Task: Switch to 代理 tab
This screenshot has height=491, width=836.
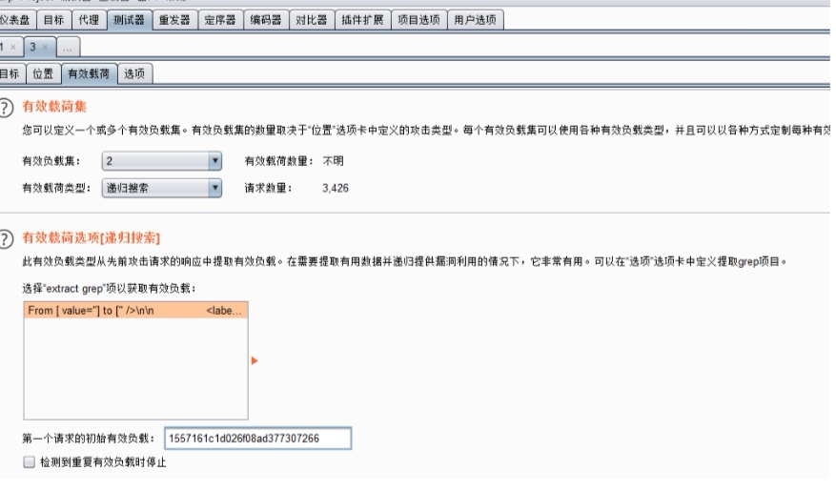Action: point(89,20)
